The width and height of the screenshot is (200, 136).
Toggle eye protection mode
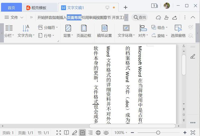106,132
